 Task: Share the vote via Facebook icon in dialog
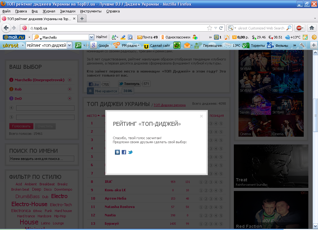point(124,152)
